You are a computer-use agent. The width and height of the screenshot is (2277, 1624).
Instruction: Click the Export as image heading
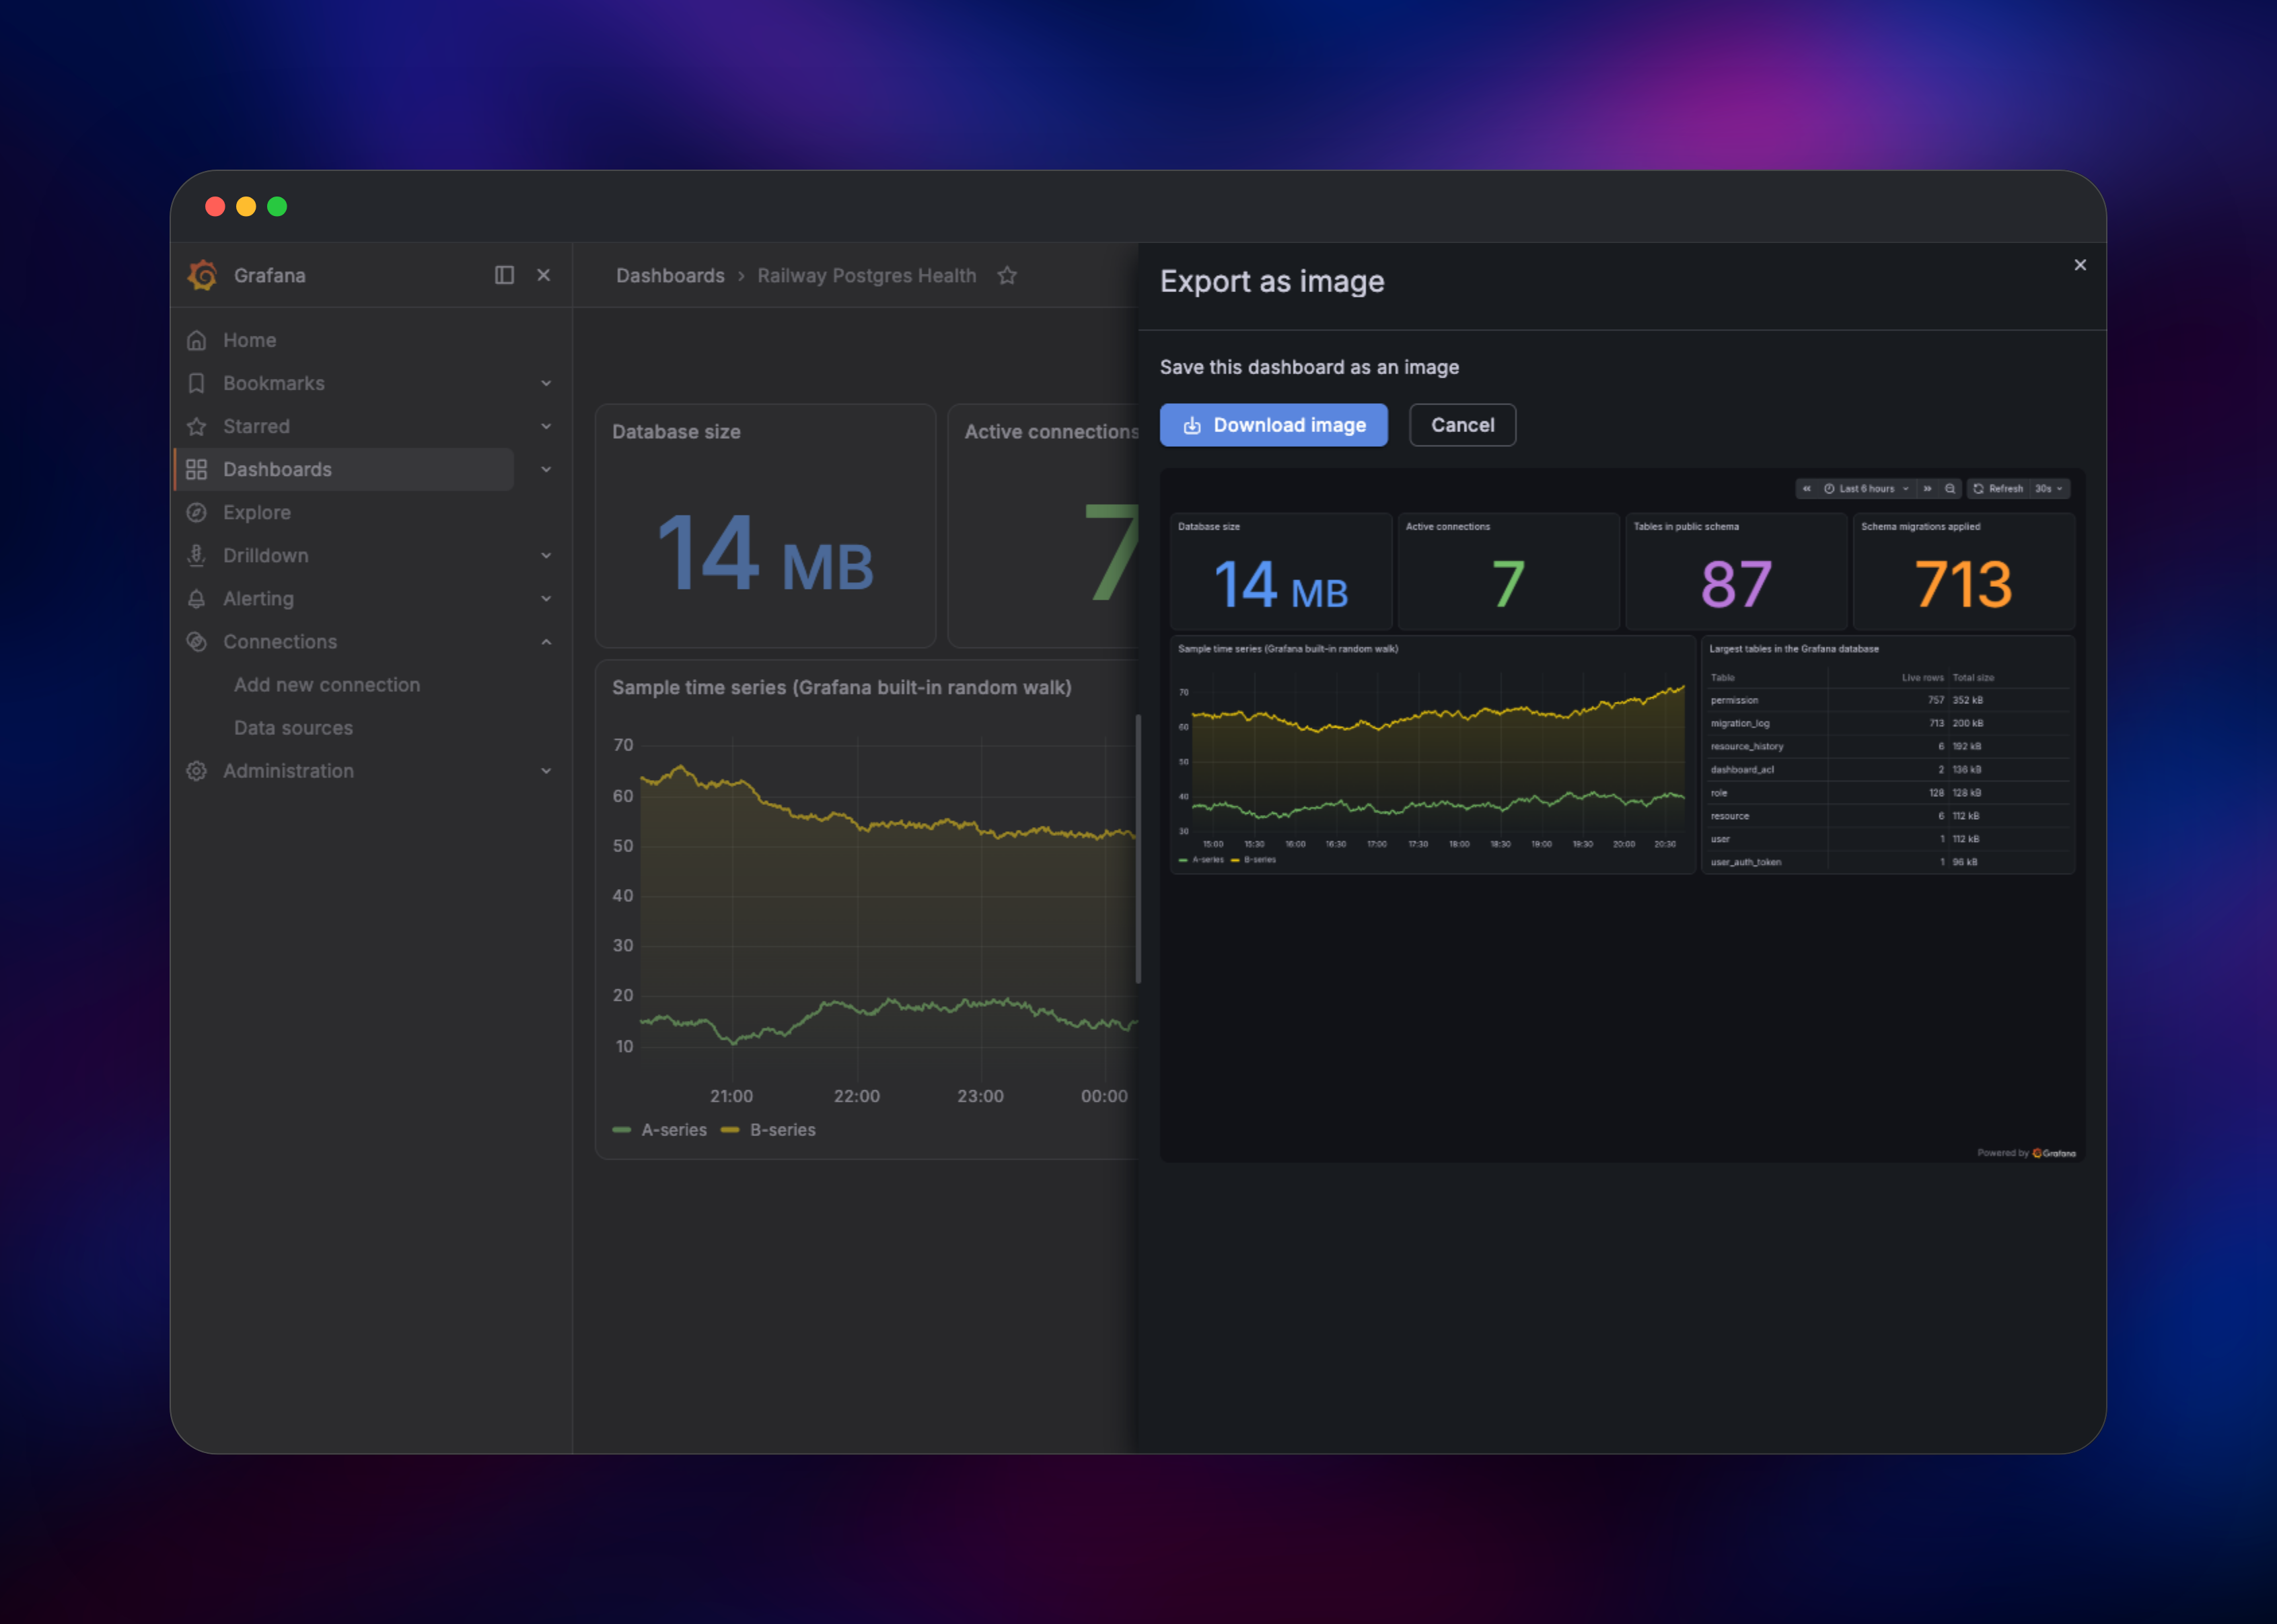click(x=1272, y=282)
